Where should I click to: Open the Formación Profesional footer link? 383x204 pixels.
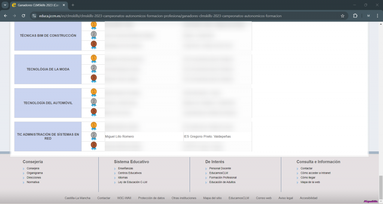coord(223,177)
